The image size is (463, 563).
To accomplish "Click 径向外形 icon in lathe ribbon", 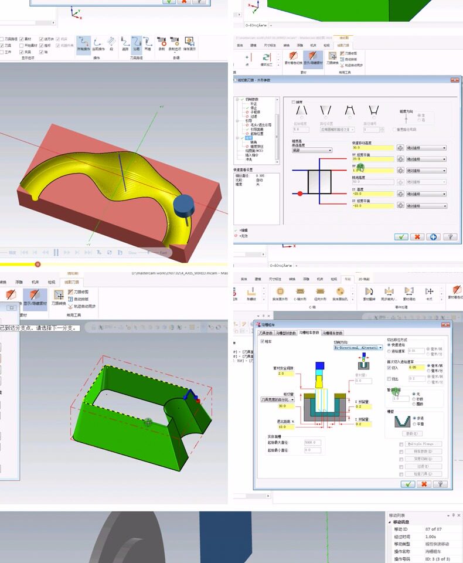I will click(320, 294).
